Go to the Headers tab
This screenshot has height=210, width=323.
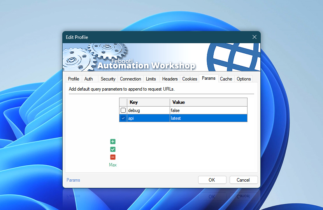170,79
